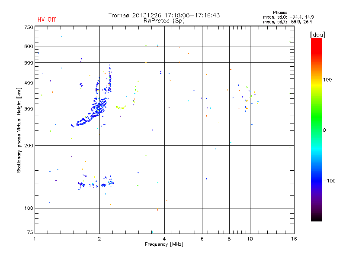
Task: Click the y-axis tick label "300"
Action: tap(29, 109)
